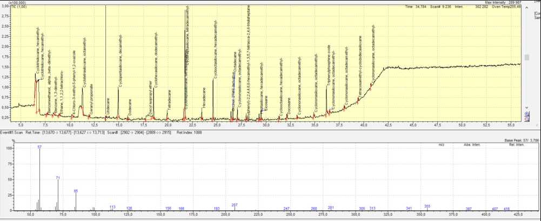
Task: Select the Ethane, 1,1,2,2-tetrachloro- peak label
Action: 62,92
